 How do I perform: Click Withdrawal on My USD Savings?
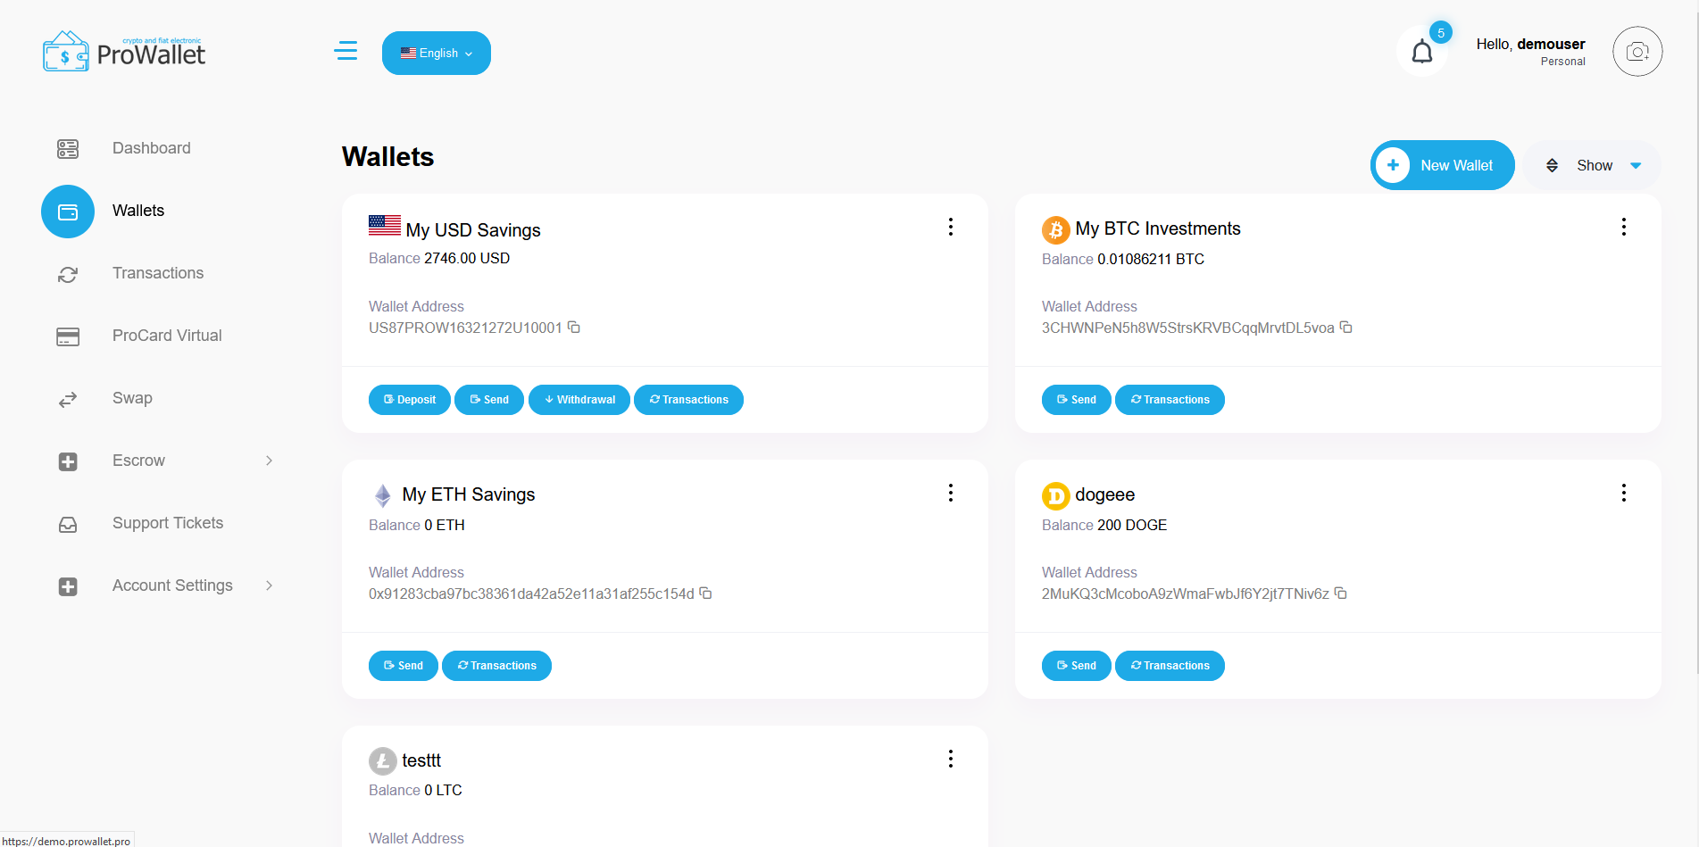coord(579,400)
